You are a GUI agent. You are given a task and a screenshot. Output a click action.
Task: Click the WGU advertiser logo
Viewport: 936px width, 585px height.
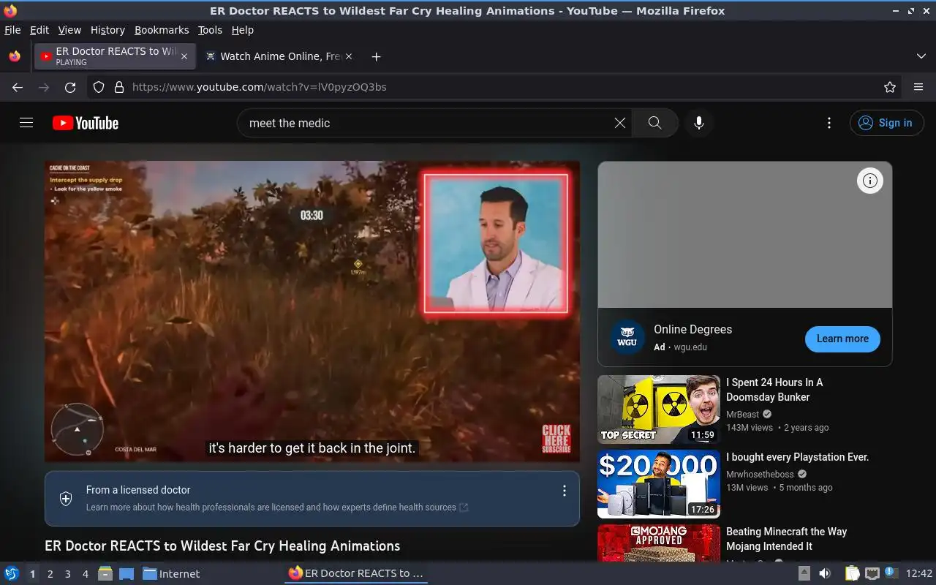coord(627,338)
